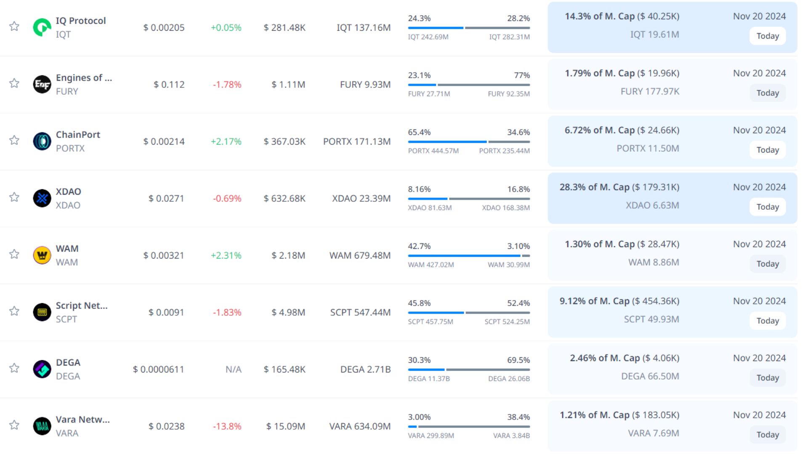Click the WAM yellow crown logo
The image size is (808, 454).
tap(42, 255)
